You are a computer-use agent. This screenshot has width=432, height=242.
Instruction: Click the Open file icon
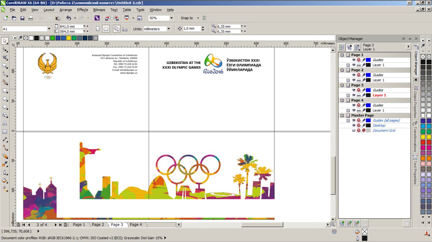[x=14, y=18]
